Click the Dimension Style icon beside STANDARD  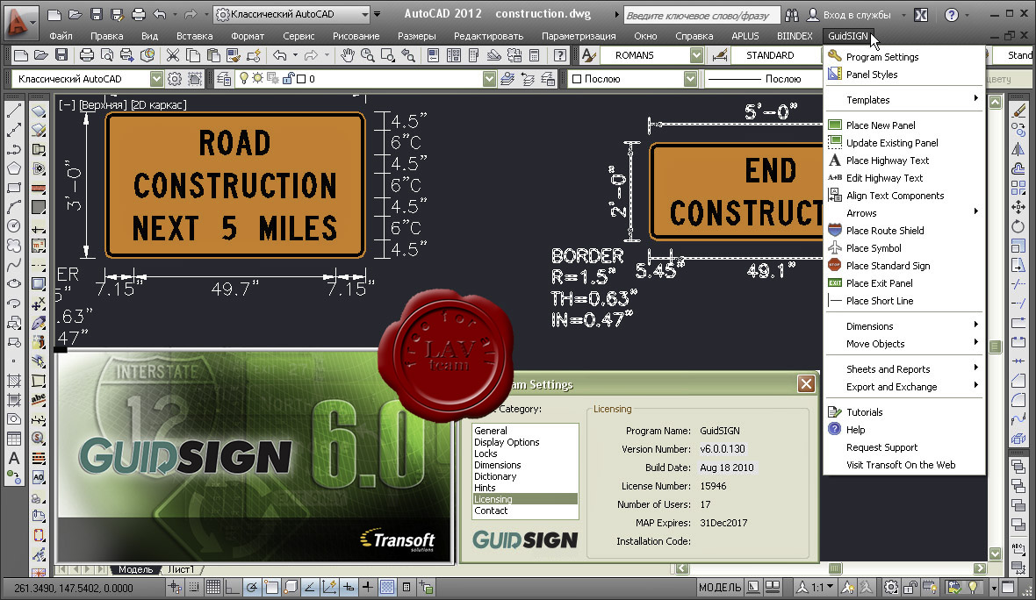click(720, 55)
